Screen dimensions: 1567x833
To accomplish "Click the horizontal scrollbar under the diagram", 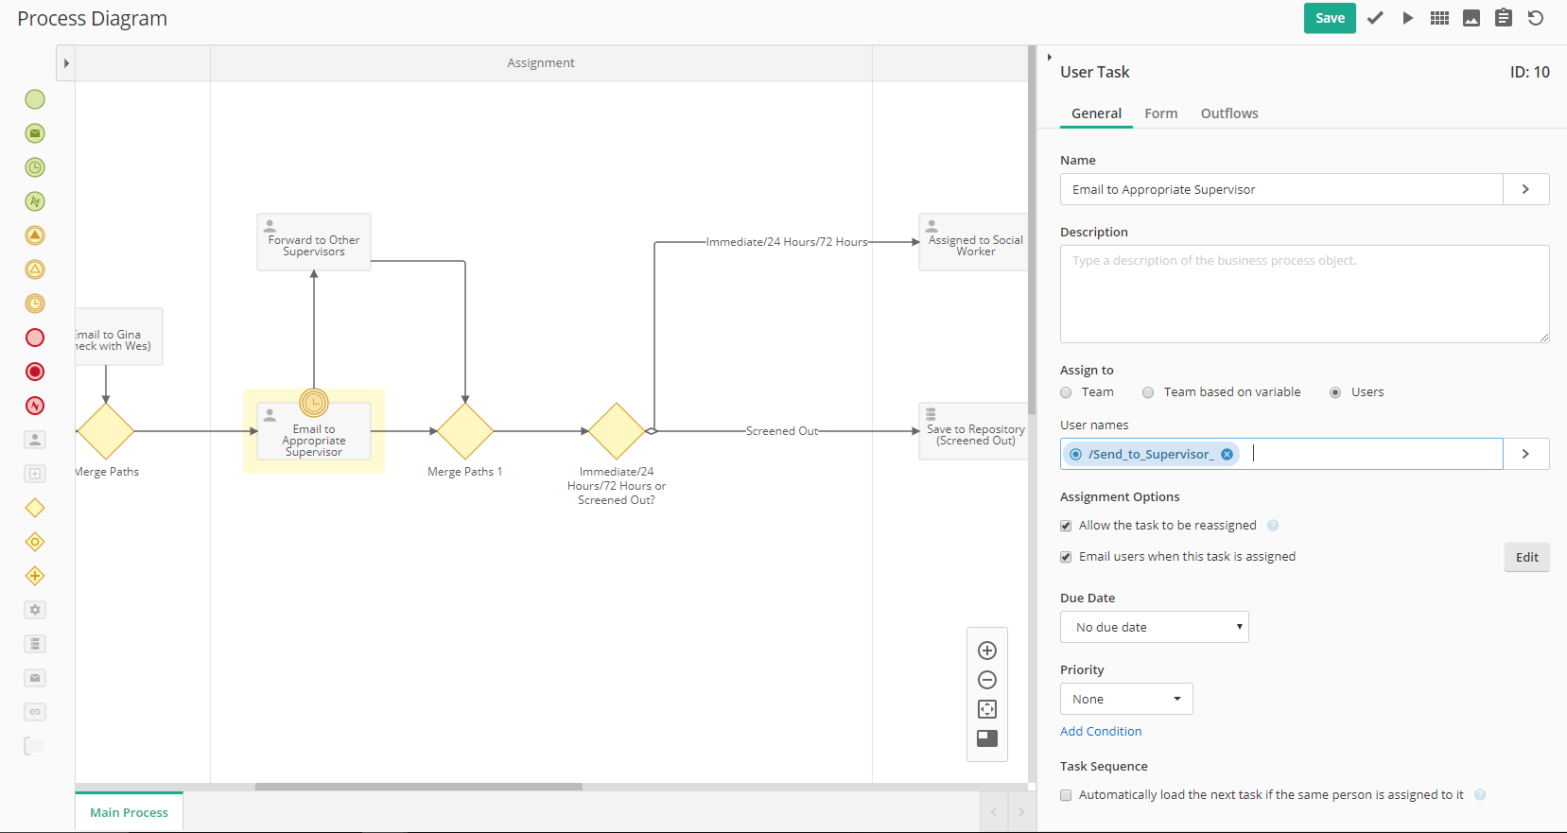I will tap(419, 786).
